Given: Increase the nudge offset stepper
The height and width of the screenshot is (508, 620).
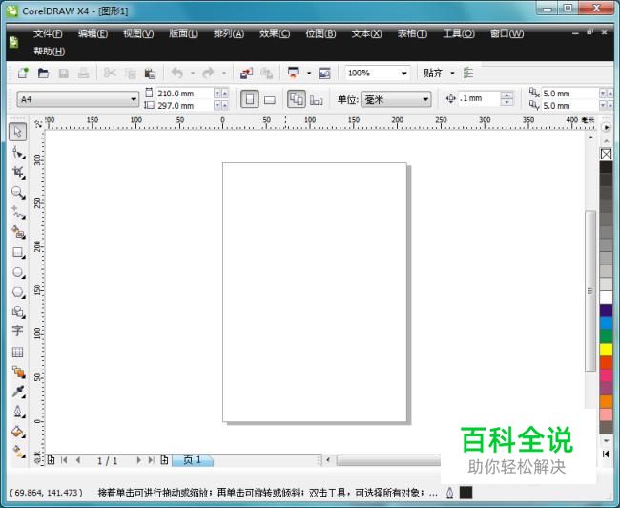Looking at the screenshot, I should 506,95.
